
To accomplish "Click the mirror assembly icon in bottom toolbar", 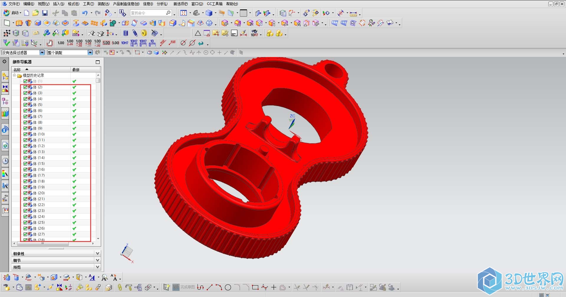I will 59,287.
